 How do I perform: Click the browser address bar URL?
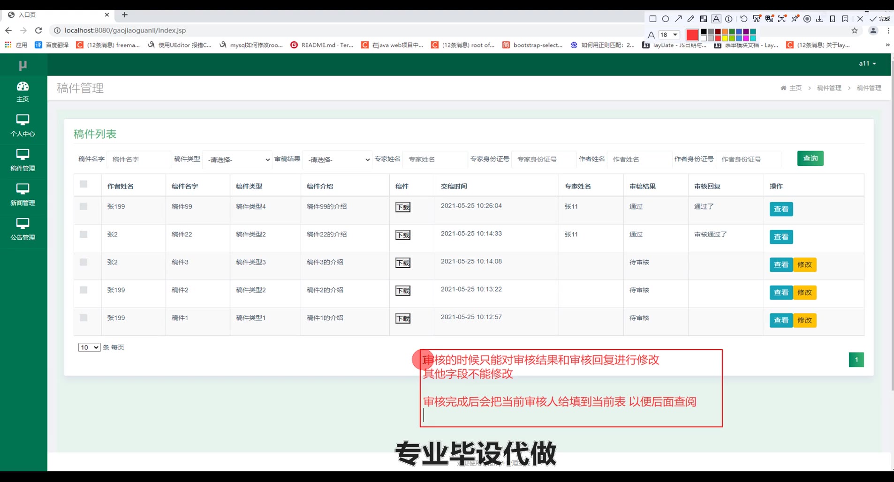[x=125, y=30]
